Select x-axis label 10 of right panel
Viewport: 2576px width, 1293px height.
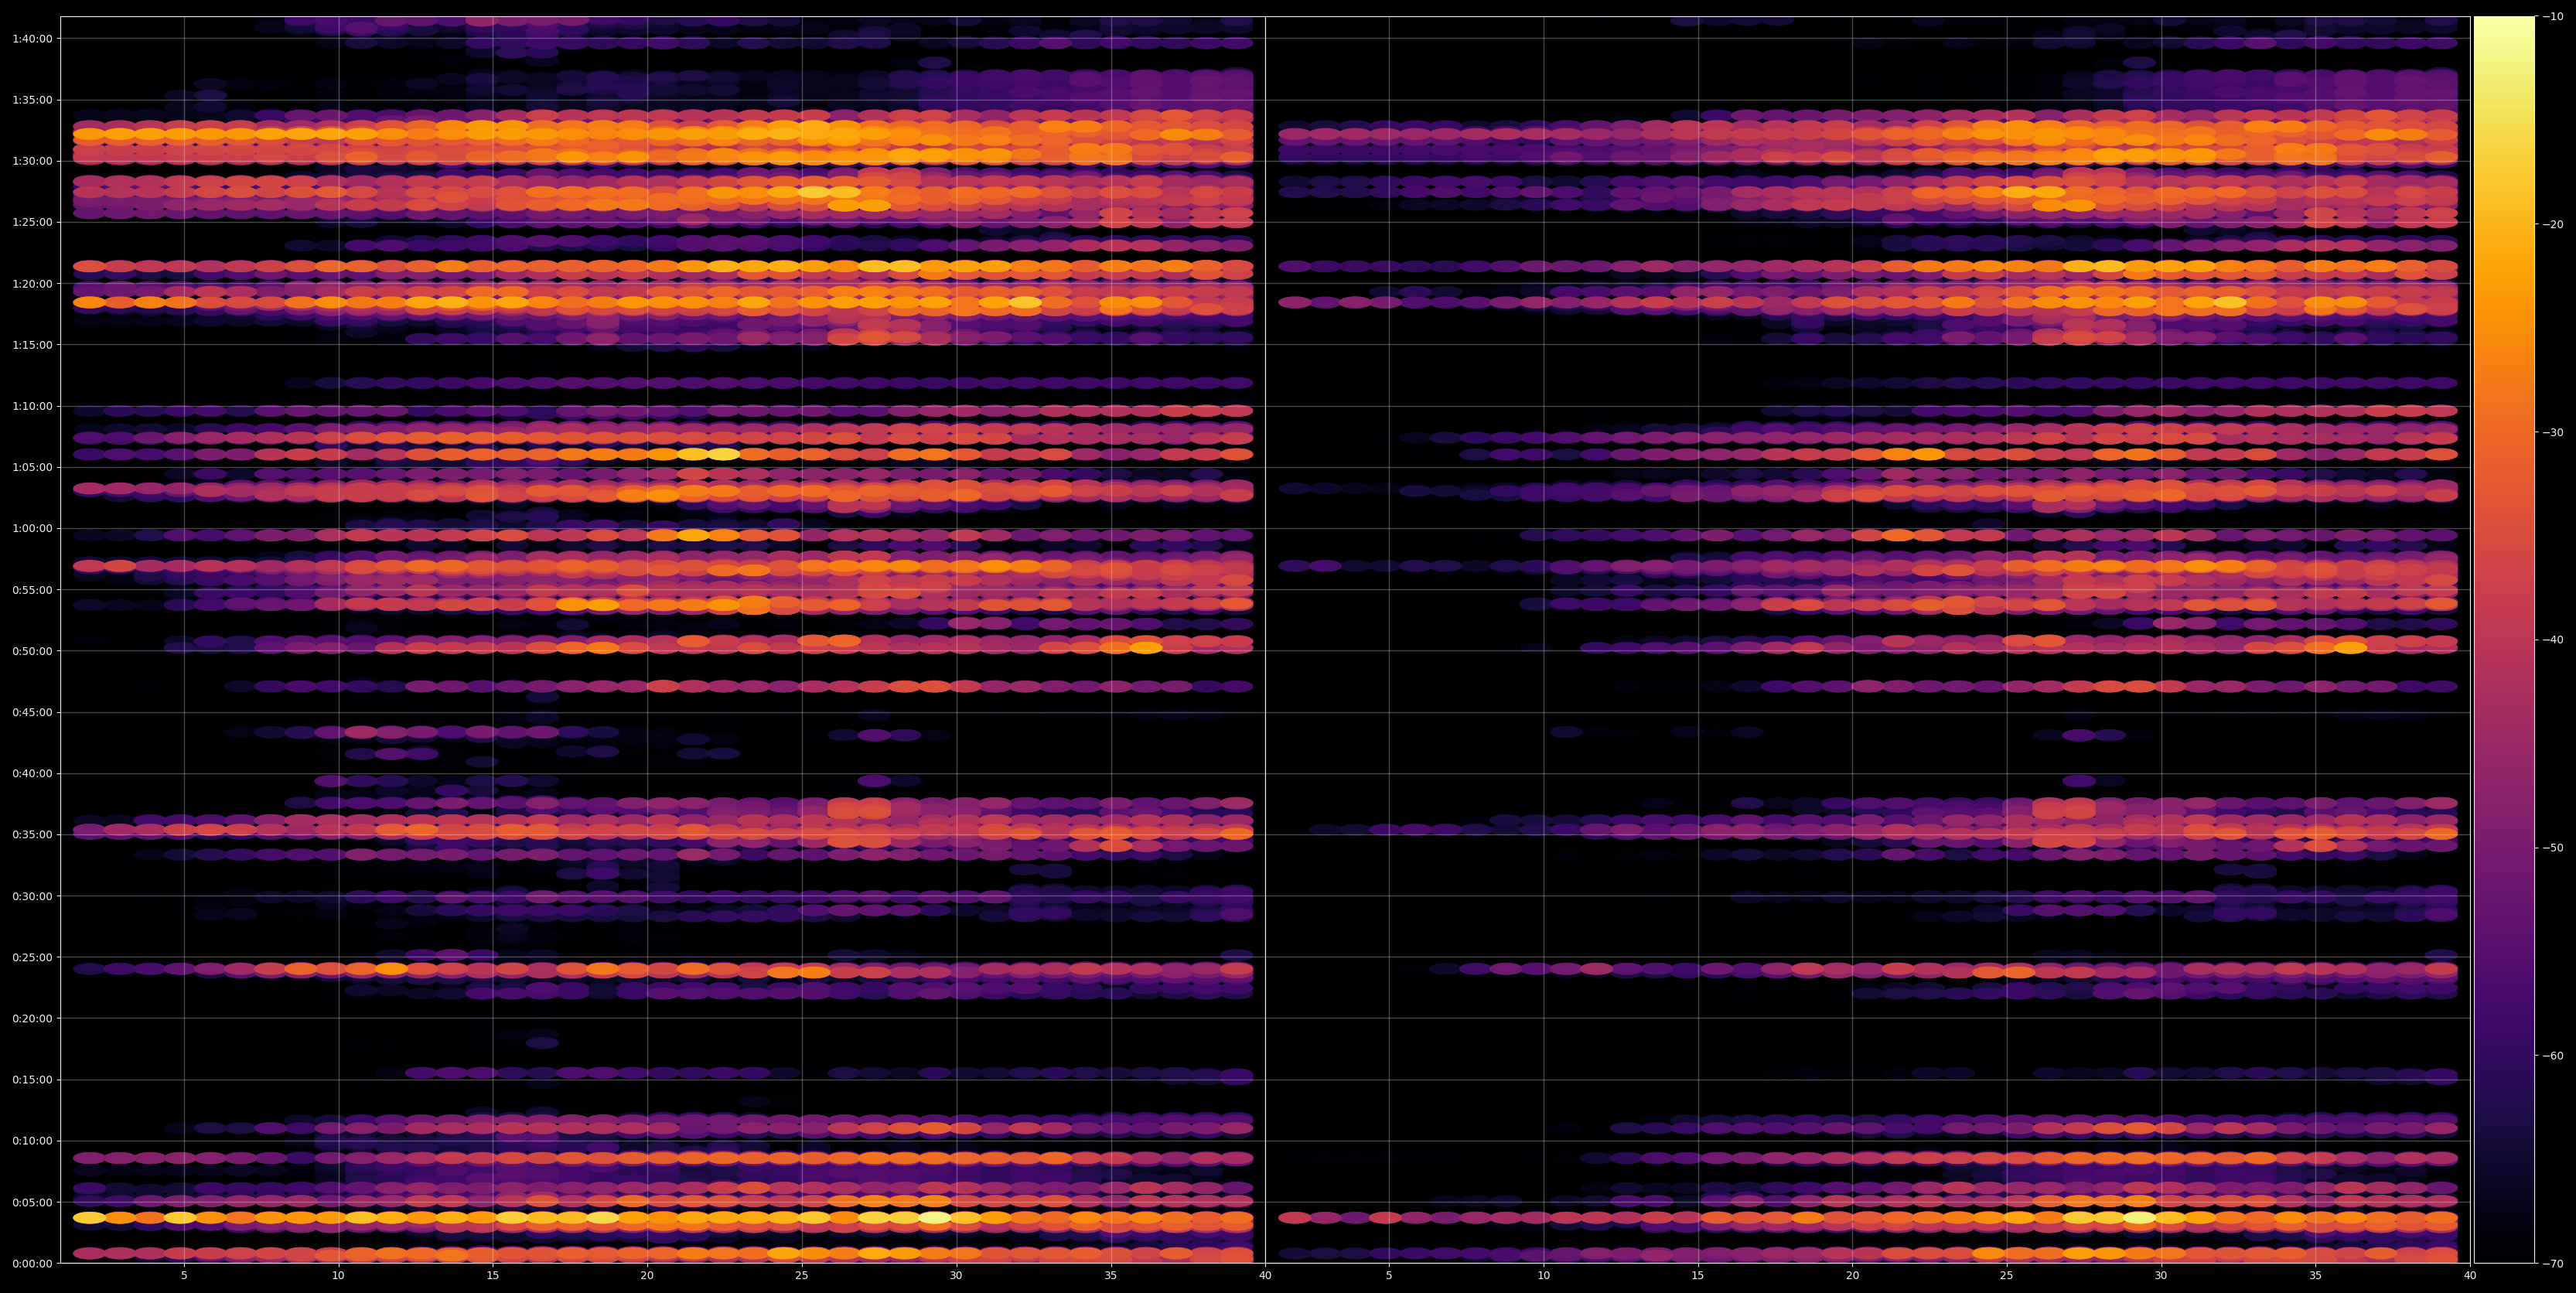[1543, 1276]
